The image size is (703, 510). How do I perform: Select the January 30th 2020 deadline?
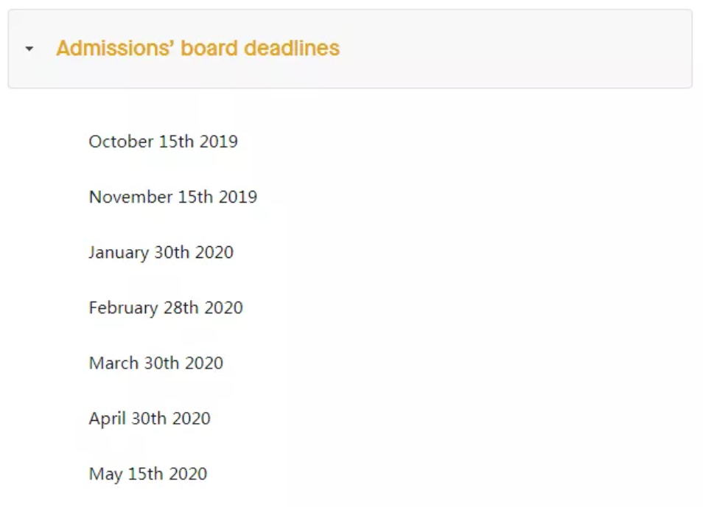pyautogui.click(x=161, y=252)
